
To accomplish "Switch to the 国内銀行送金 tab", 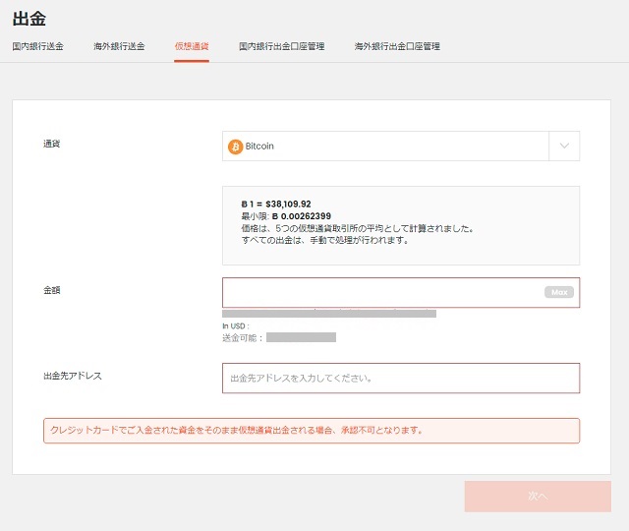I will (x=37, y=46).
